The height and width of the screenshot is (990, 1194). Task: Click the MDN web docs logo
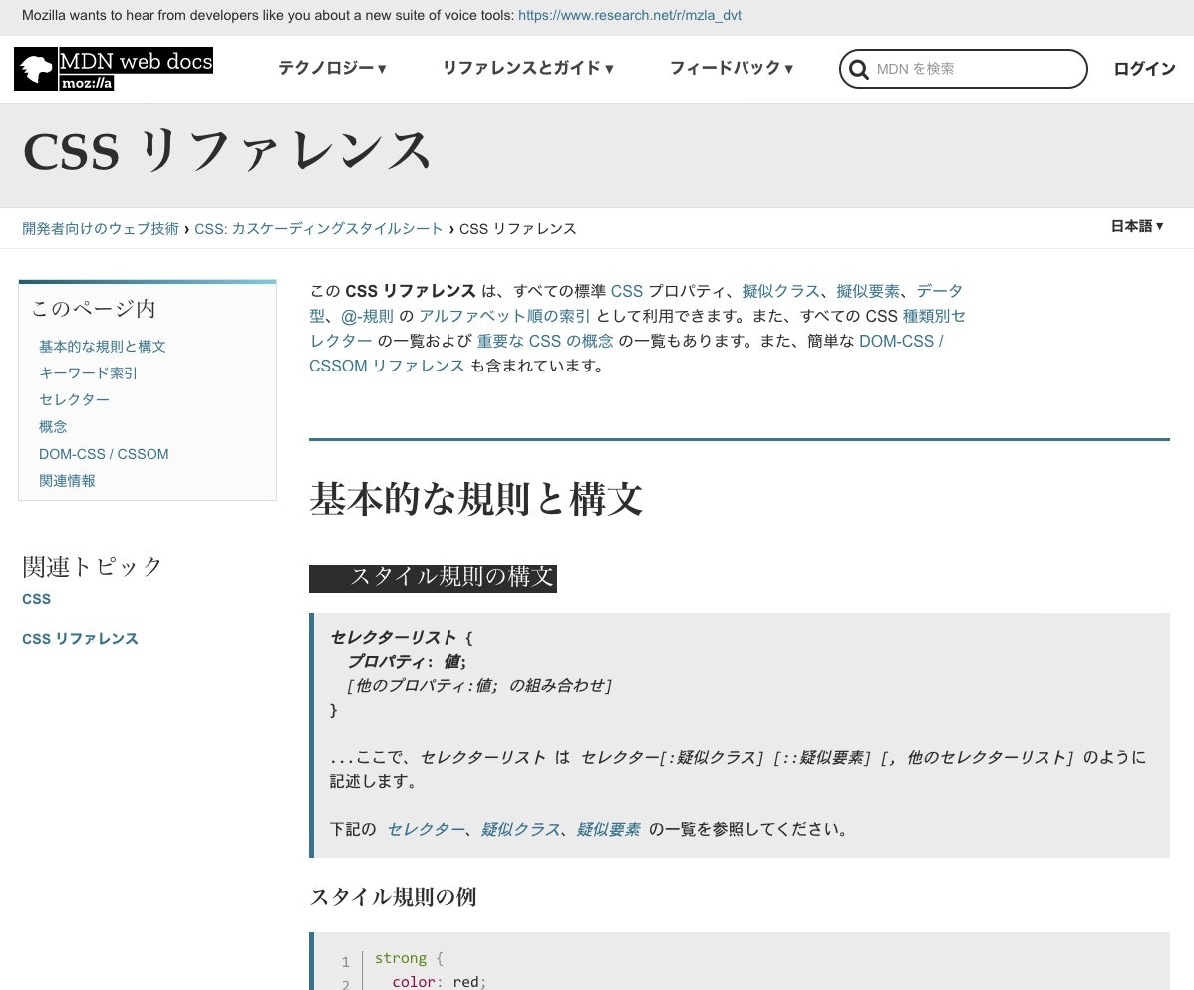click(114, 69)
